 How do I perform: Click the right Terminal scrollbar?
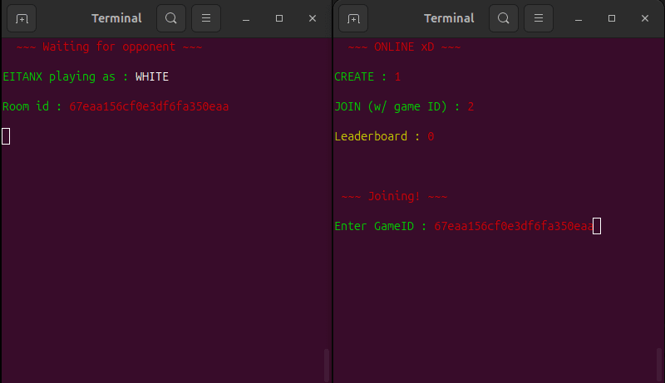point(658,365)
